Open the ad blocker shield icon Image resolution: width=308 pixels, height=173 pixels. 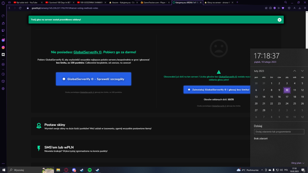[x=275, y=8]
